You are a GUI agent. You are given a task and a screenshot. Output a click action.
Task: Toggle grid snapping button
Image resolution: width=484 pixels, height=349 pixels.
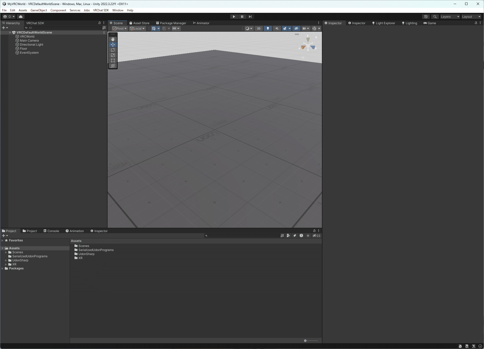[164, 28]
